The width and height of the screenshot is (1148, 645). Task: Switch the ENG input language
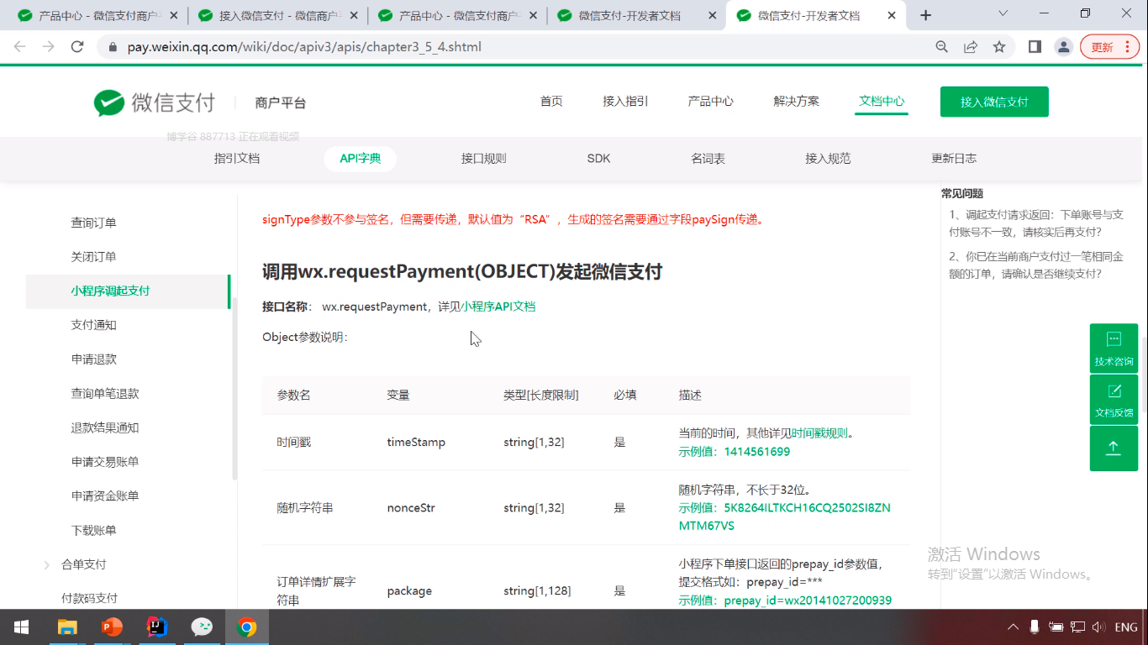pyautogui.click(x=1126, y=627)
